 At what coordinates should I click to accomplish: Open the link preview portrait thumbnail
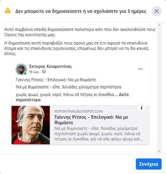click(31, 125)
